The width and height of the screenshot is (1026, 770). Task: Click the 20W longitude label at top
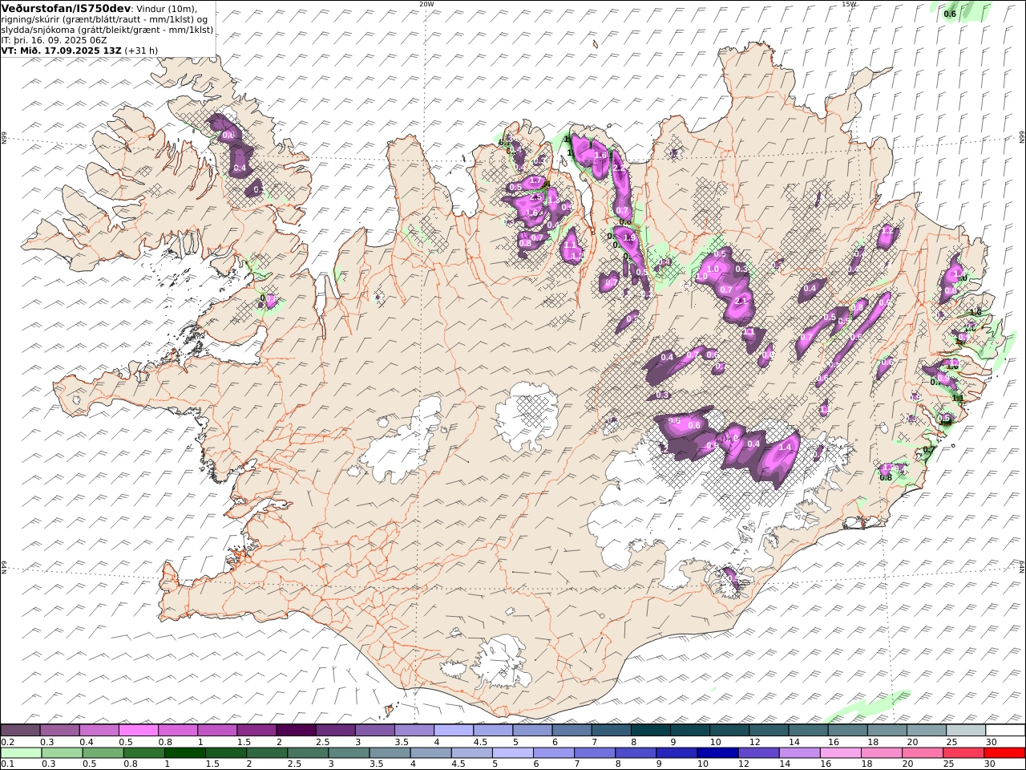426,4
